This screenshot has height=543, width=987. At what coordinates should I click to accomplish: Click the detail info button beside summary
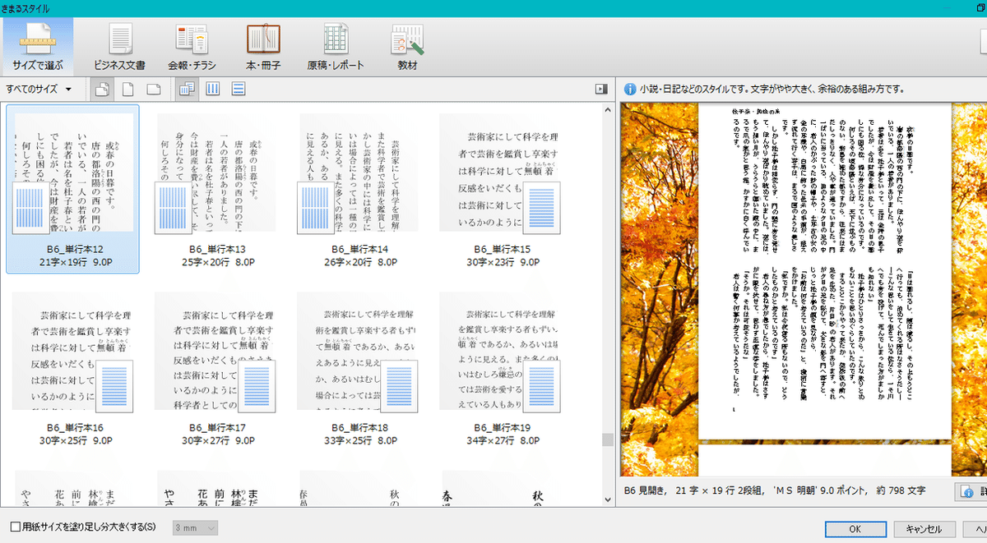[x=971, y=491]
